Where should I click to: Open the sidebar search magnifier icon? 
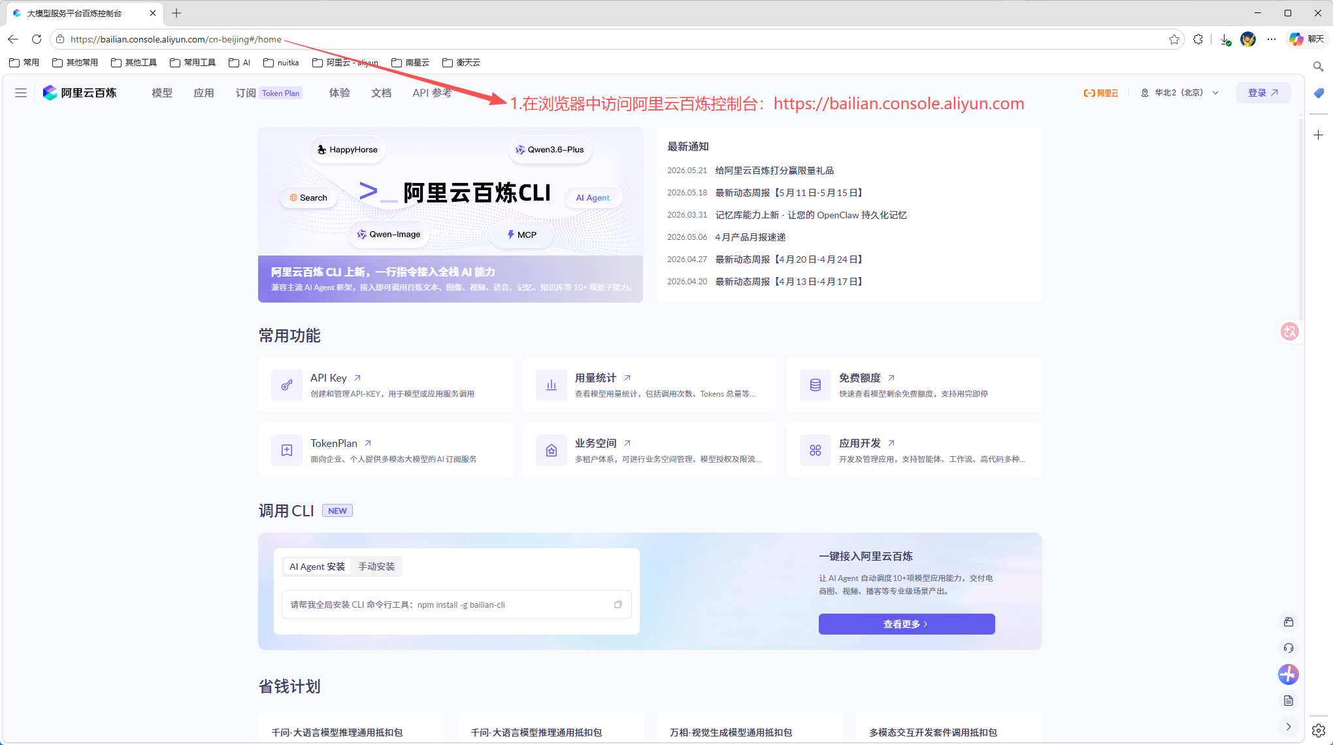tap(1318, 67)
